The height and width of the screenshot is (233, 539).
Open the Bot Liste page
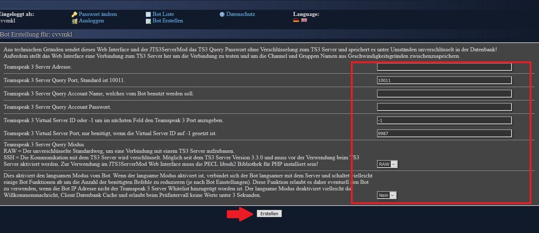163,14
